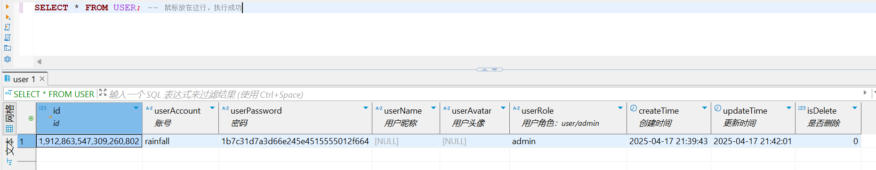Click the editor horizontal scrollbar left arrow
876x170 pixels.
click(40, 62)
